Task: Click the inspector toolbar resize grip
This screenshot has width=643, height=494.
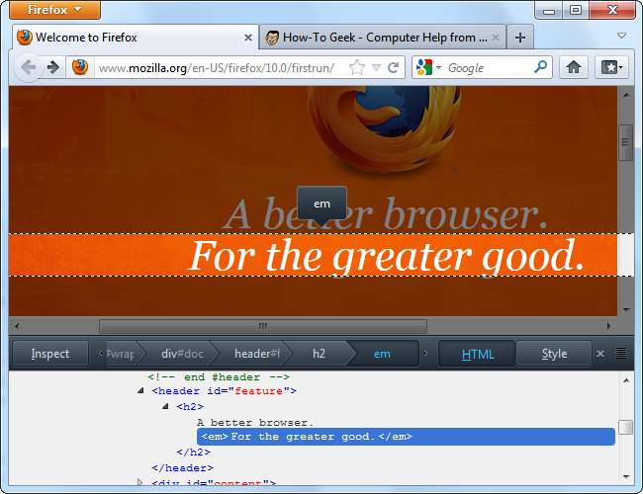Action: 621,354
